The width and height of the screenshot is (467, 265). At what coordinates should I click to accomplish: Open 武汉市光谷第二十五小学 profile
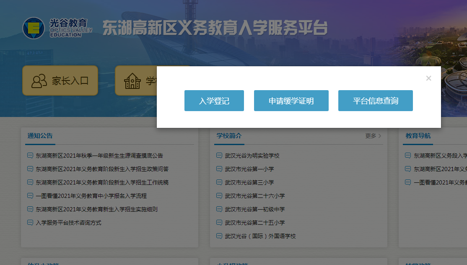[x=254, y=222]
